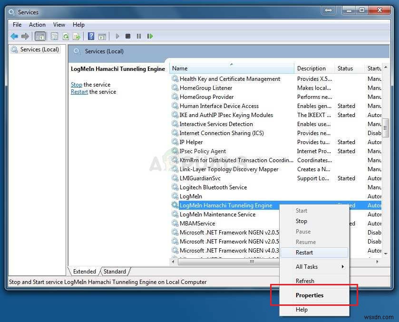
Task: Click the export list toolbar icon
Action: pos(77,37)
